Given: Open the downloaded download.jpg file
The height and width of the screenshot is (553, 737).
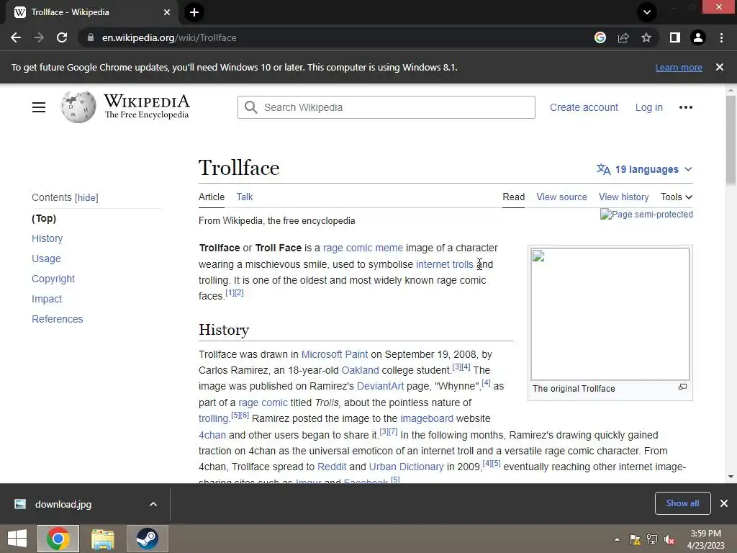Looking at the screenshot, I should click(x=63, y=504).
